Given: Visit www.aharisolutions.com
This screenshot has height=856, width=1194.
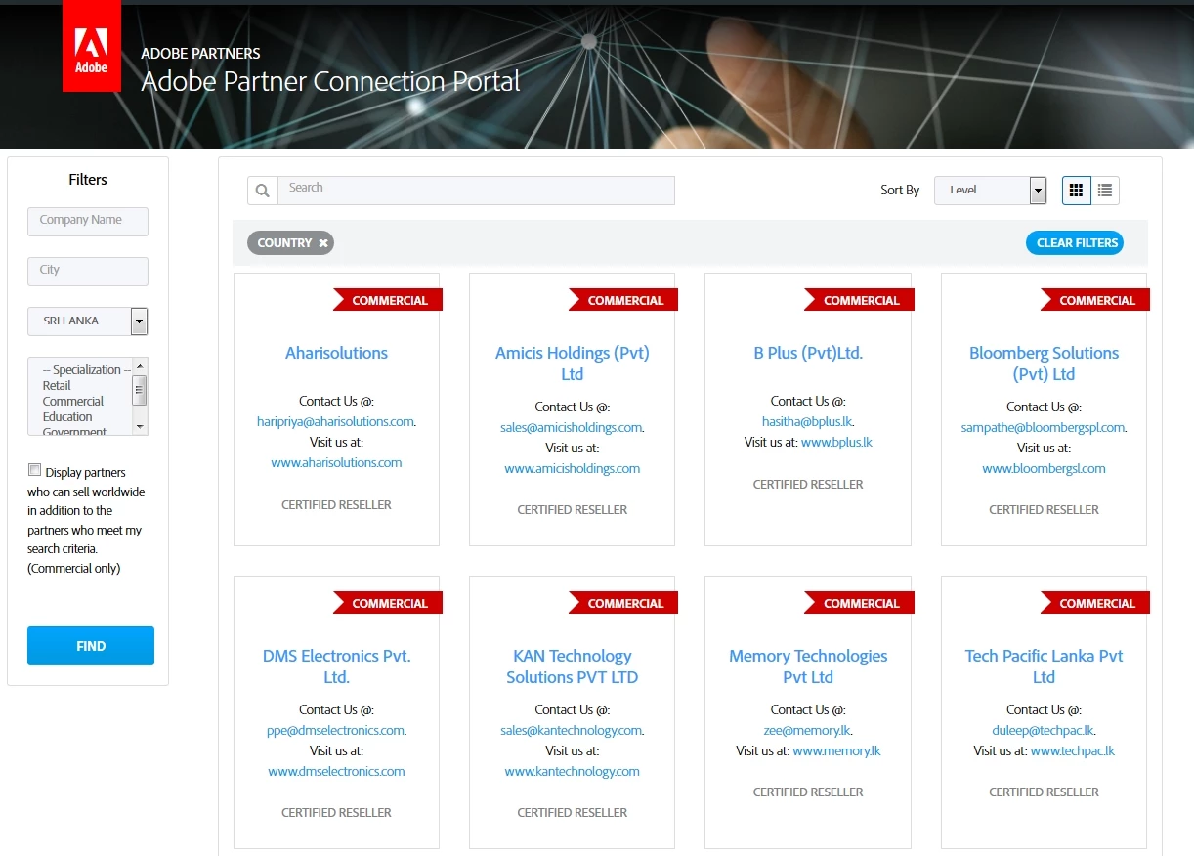Looking at the screenshot, I should (x=336, y=462).
